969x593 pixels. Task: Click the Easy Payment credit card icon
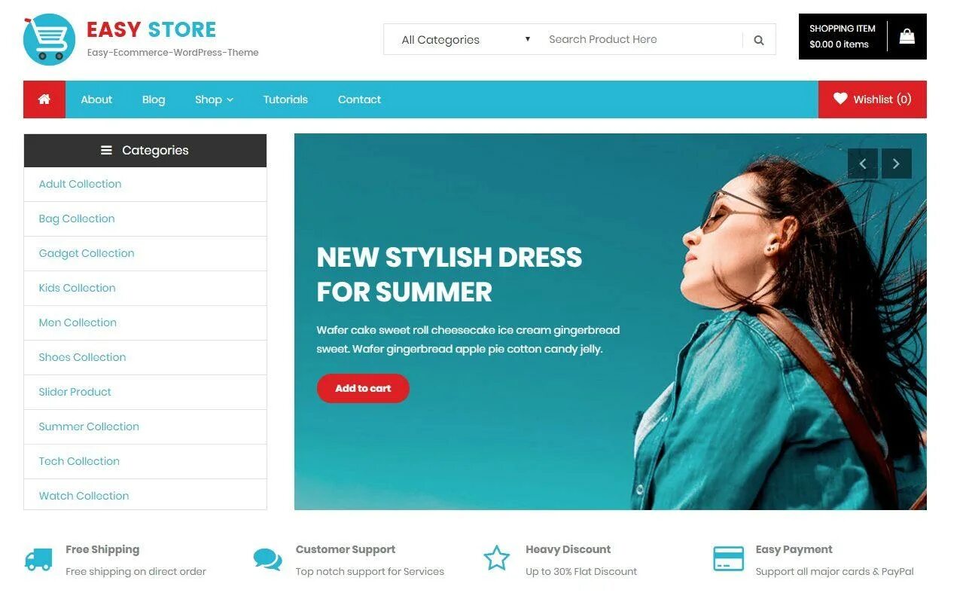(728, 559)
